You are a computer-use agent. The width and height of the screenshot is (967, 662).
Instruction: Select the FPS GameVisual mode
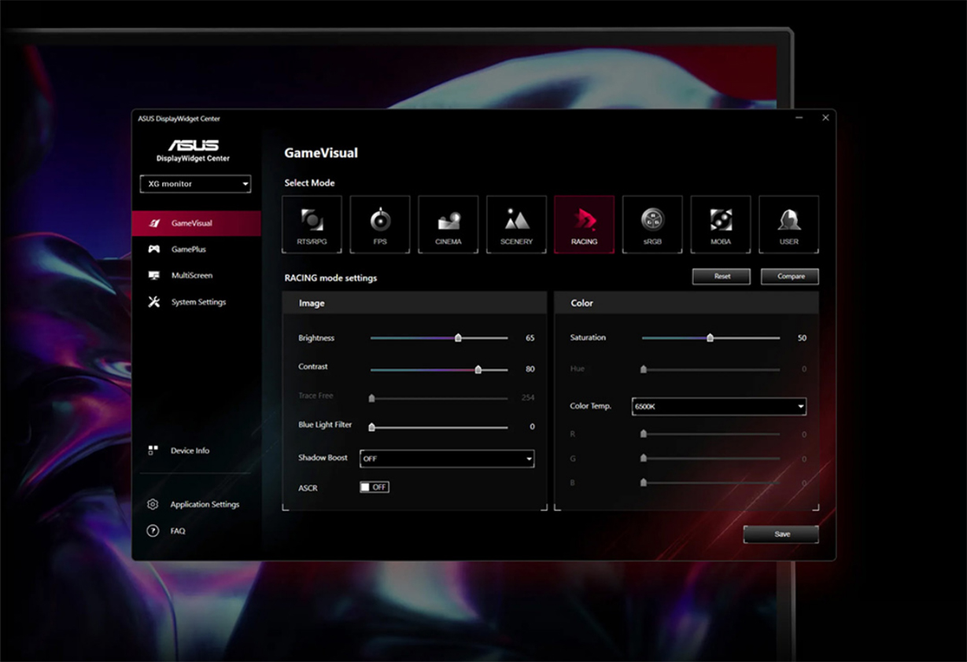pos(379,223)
